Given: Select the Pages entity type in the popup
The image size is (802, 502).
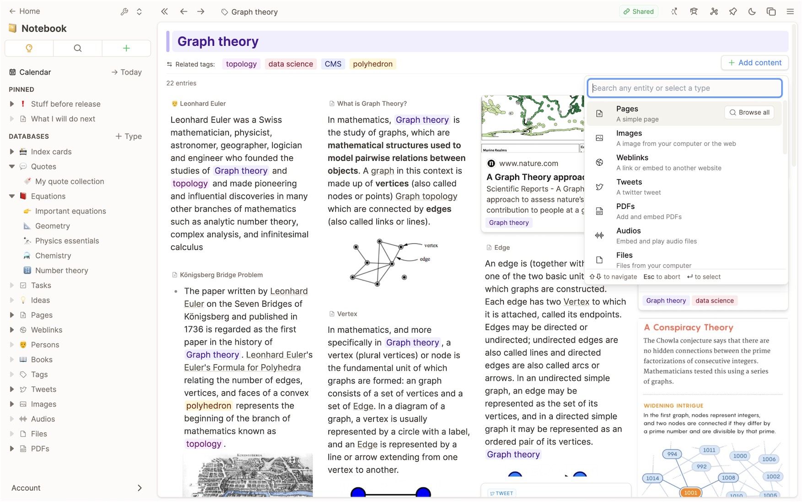Looking at the screenshot, I should (627, 108).
